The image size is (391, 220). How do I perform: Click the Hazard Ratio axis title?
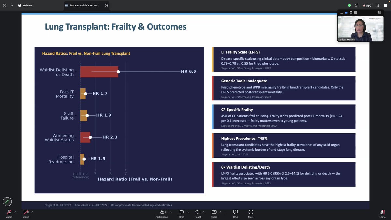[135, 179]
